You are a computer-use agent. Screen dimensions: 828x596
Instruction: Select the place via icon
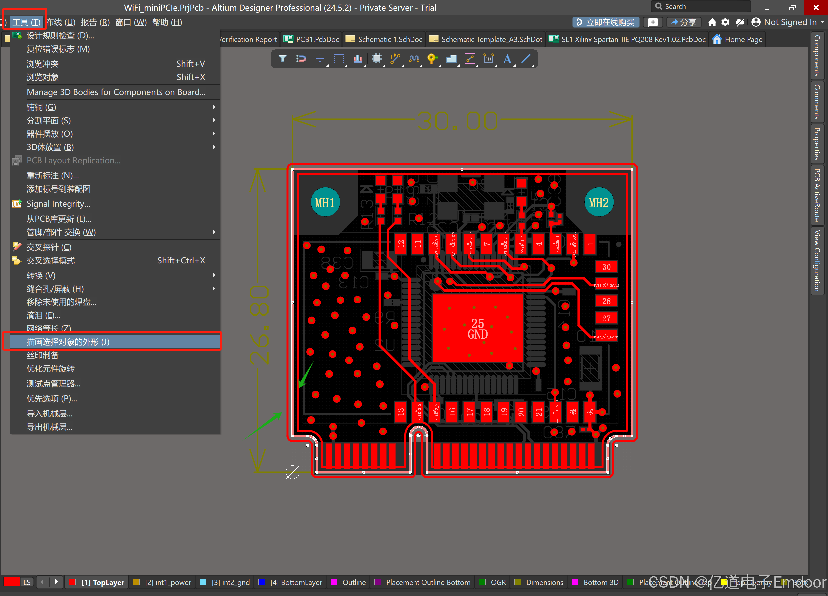(432, 59)
